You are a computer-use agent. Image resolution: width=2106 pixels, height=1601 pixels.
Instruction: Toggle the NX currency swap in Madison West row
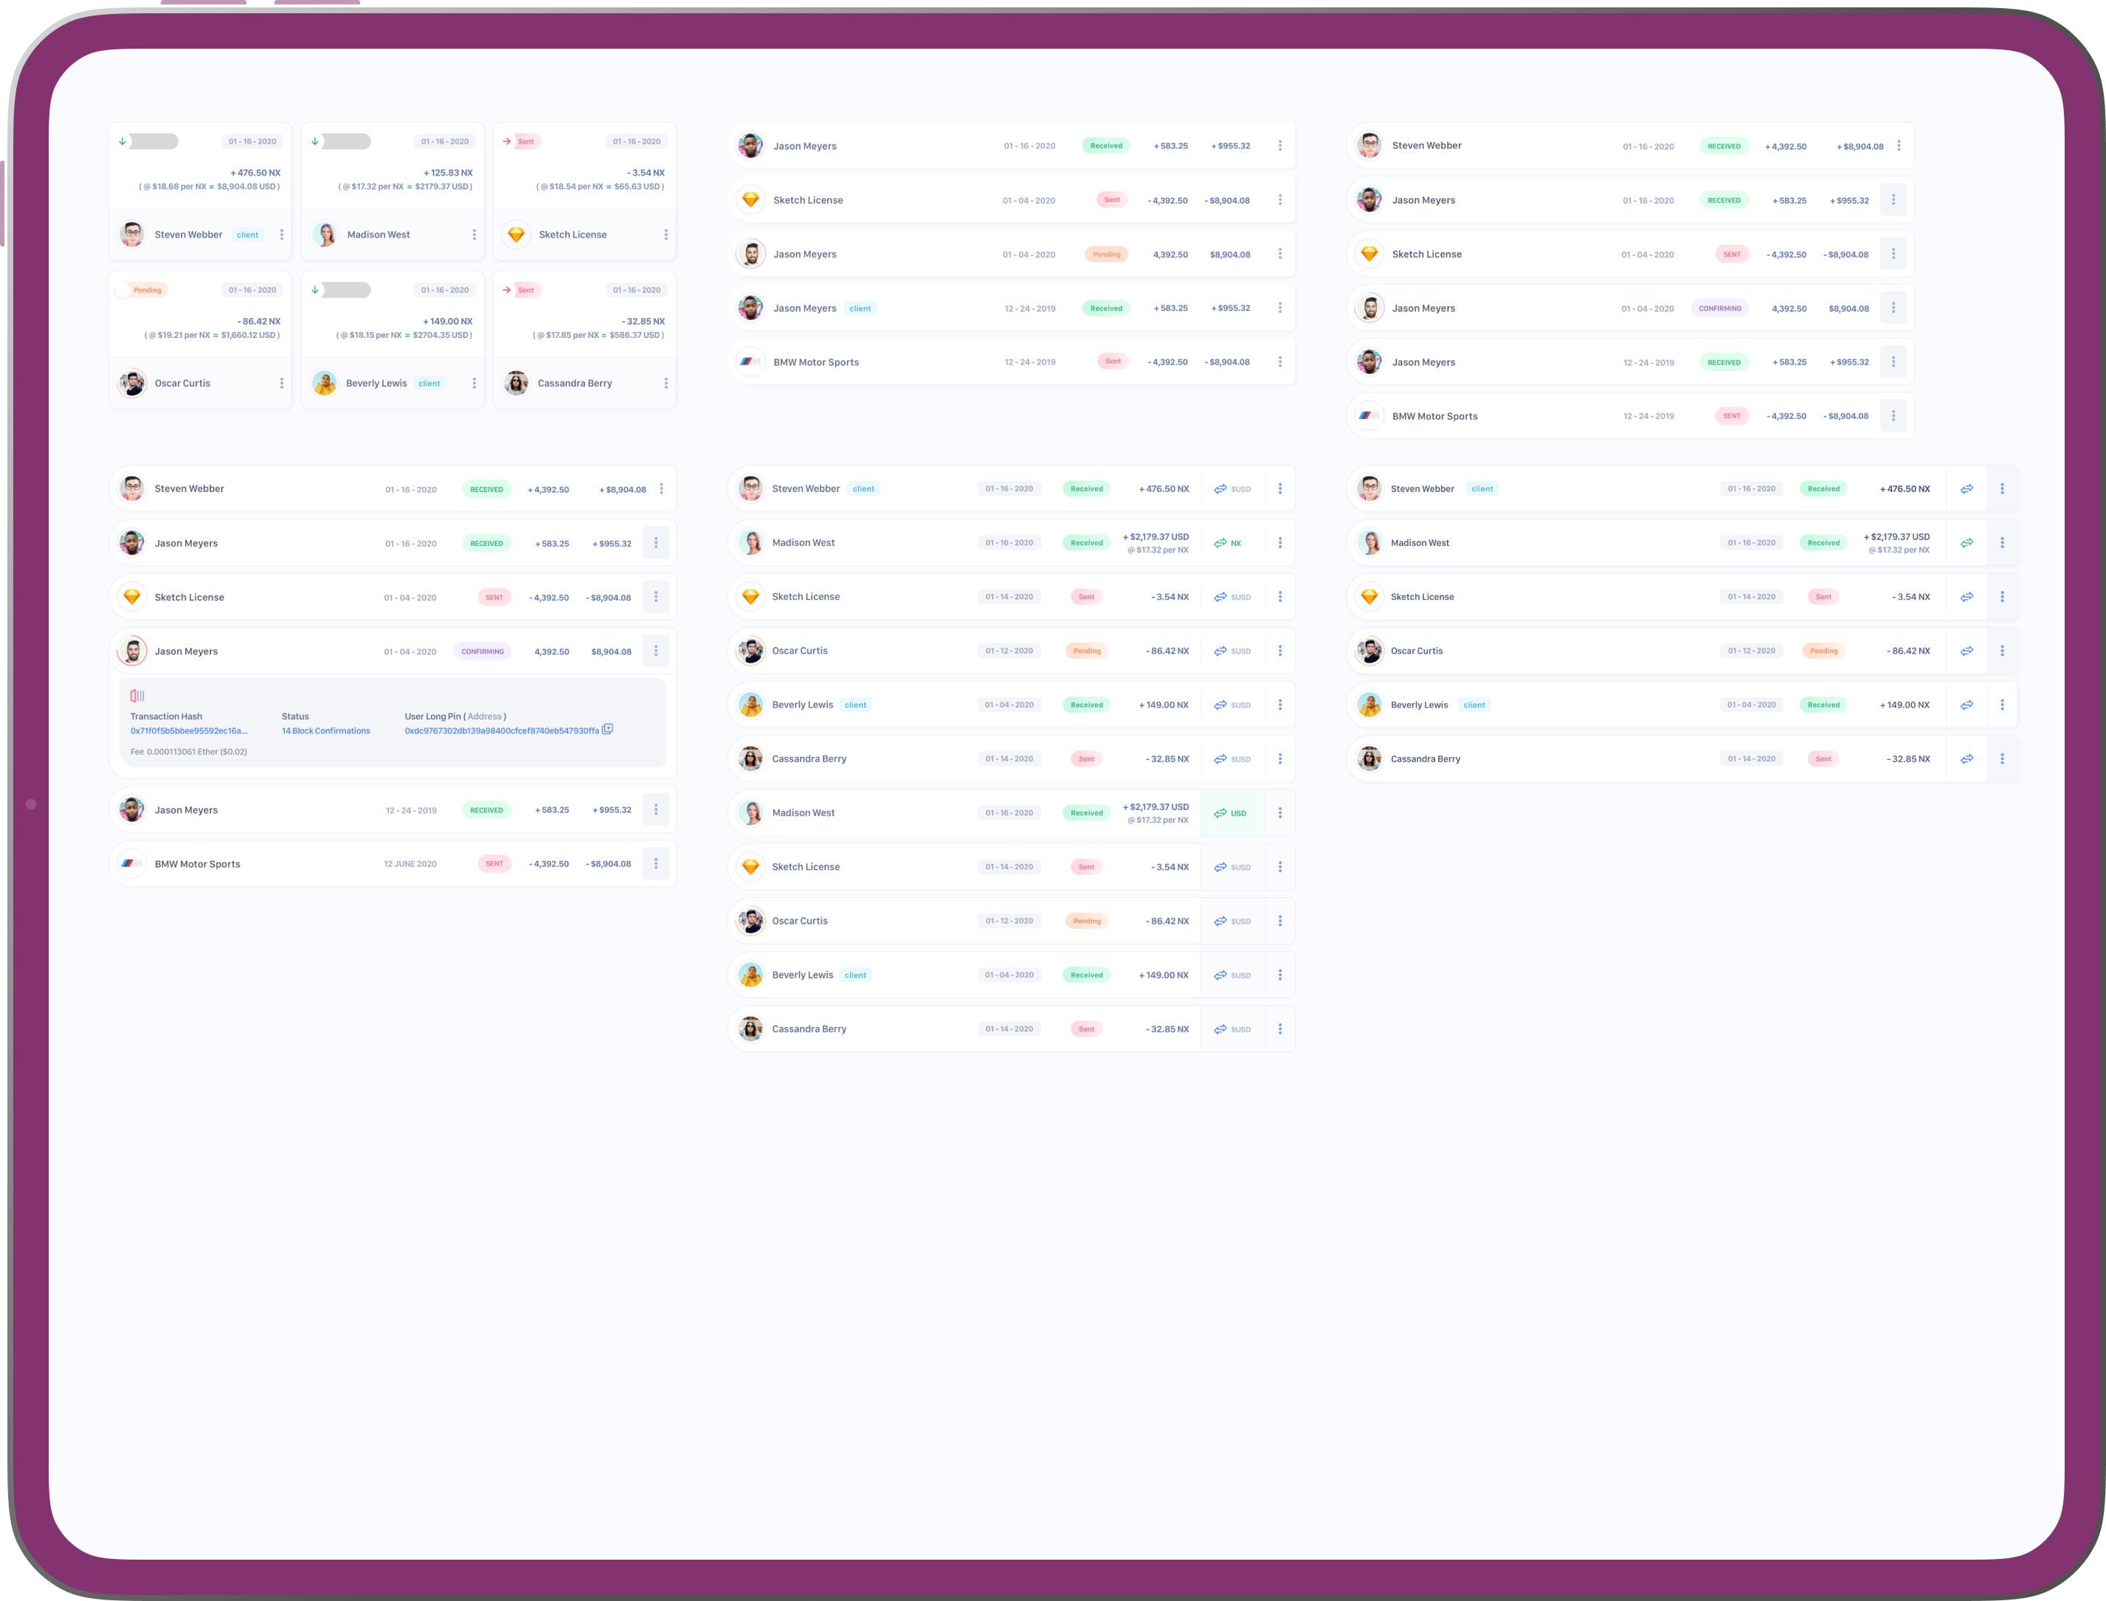point(1227,543)
